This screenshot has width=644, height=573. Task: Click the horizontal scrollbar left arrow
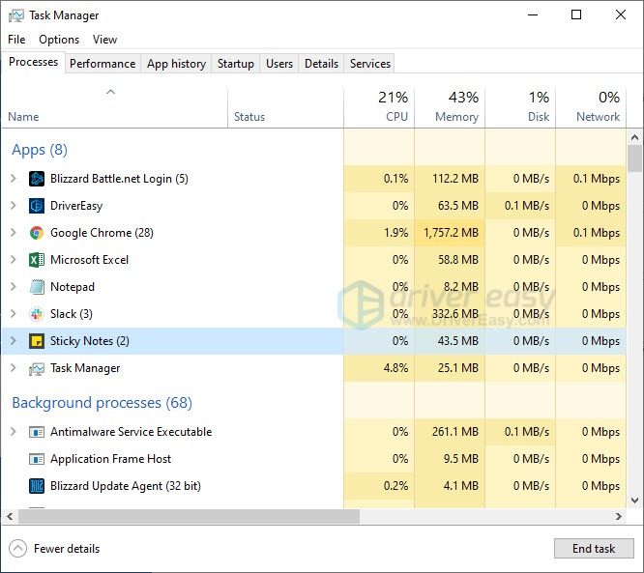[10, 516]
